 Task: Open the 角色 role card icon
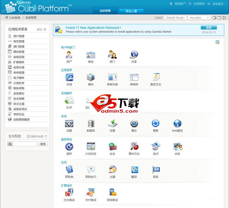pyautogui.click(x=91, y=55)
